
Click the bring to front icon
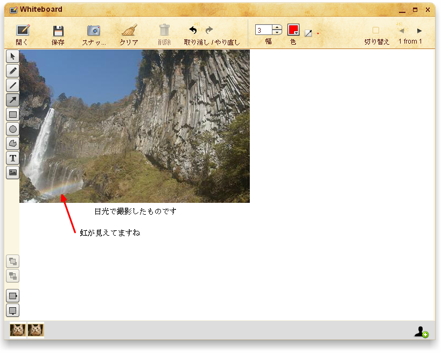point(13,262)
